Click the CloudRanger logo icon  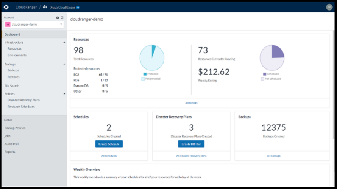pos(6,7)
